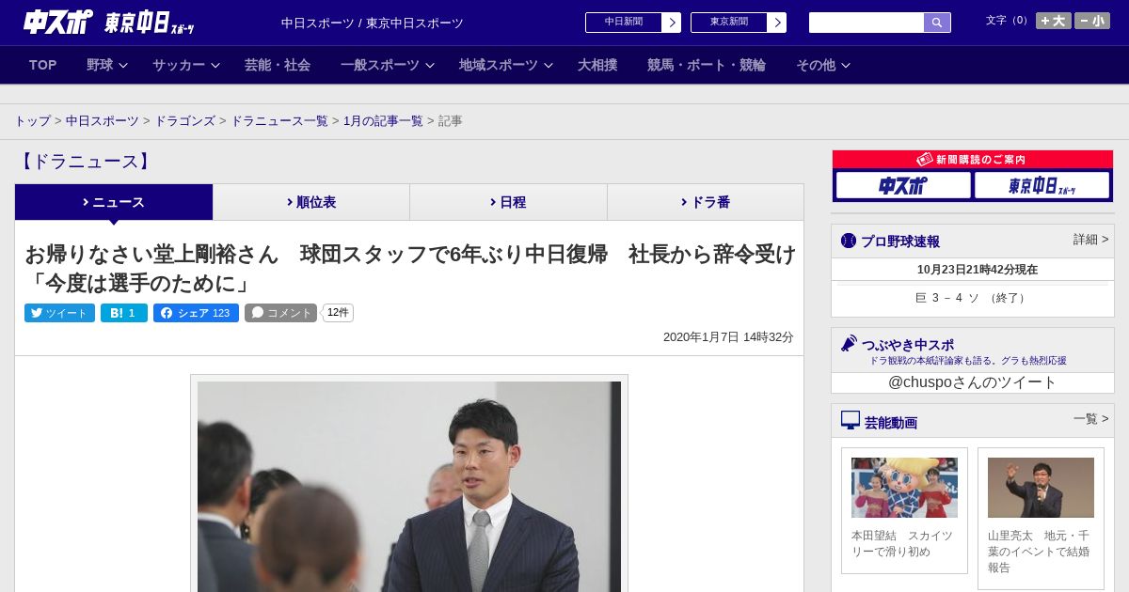Open 競馬・ボート・競輪 menu item

pos(706,65)
